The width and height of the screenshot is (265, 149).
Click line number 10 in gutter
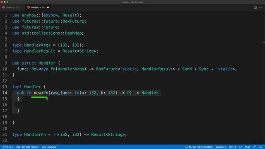pyautogui.click(x=5, y=69)
